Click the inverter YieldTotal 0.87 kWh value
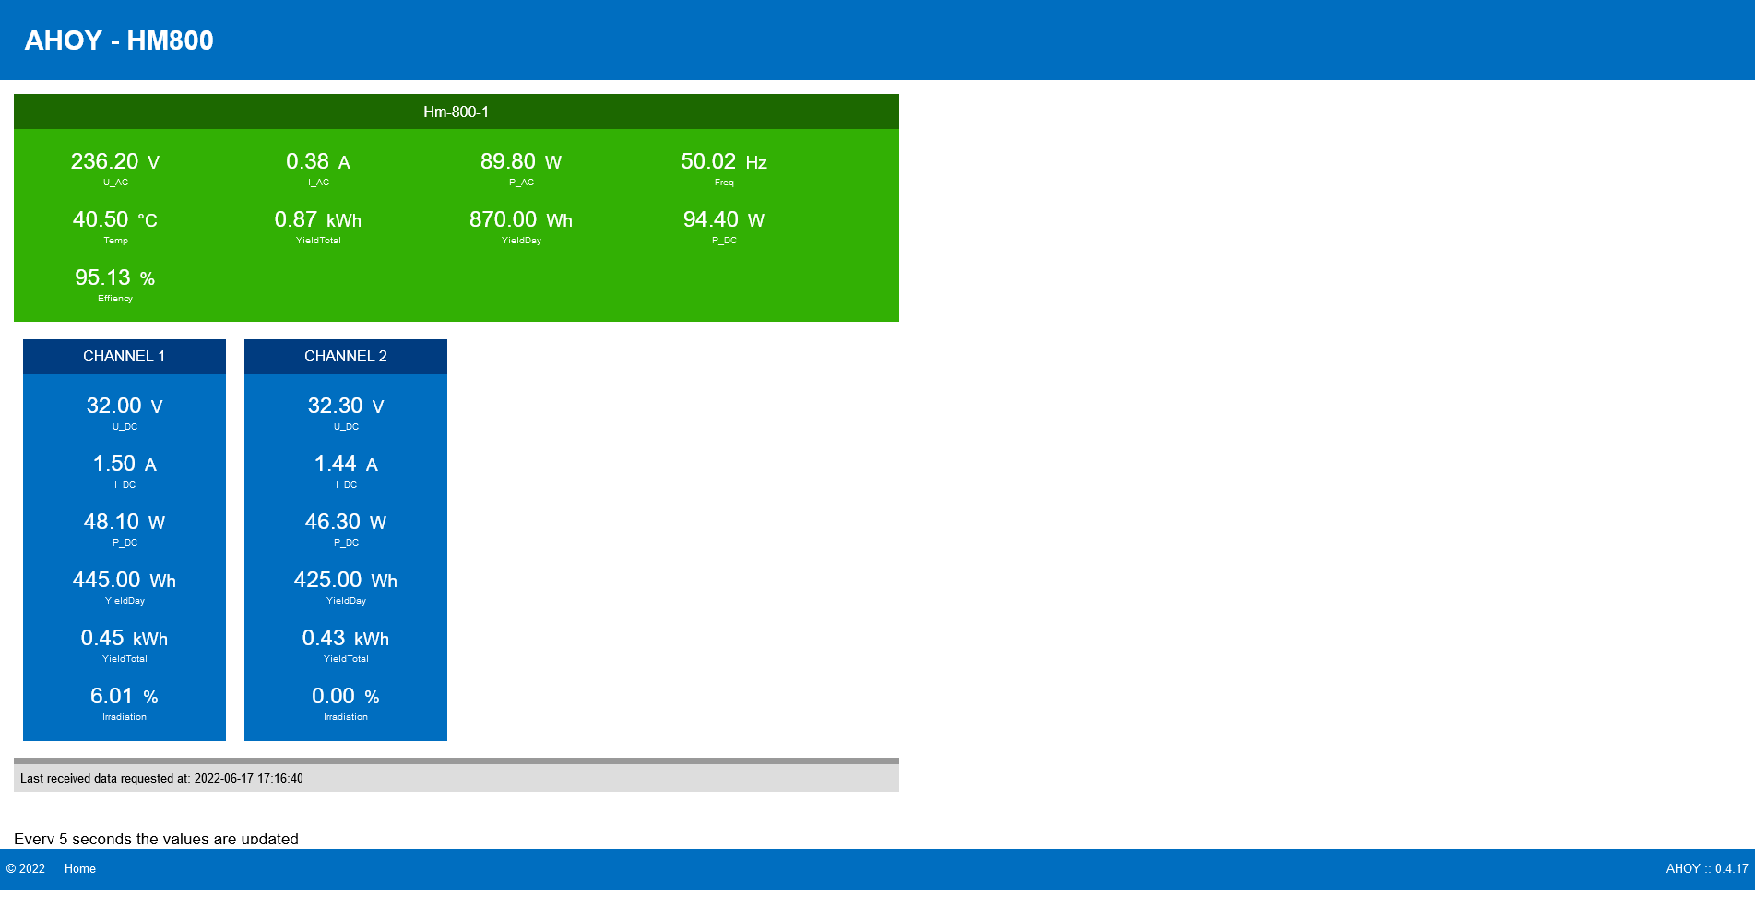 pyautogui.click(x=318, y=220)
